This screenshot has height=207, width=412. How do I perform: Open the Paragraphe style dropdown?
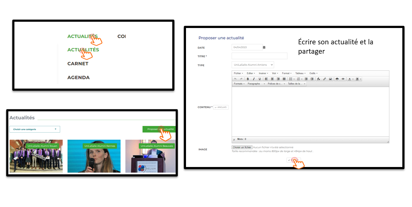point(256,84)
